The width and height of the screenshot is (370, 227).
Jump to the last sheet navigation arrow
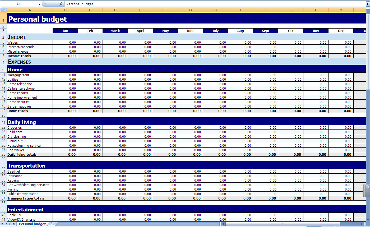point(14,224)
